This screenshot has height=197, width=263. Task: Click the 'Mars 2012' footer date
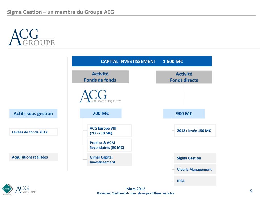[136, 189]
